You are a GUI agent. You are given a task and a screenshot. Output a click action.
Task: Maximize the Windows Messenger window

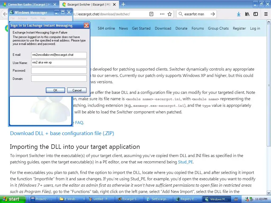[63, 12]
